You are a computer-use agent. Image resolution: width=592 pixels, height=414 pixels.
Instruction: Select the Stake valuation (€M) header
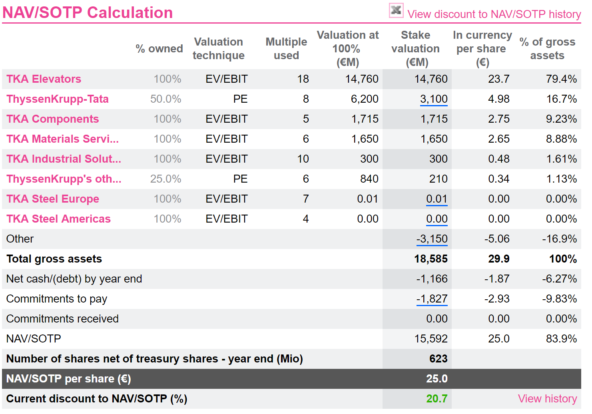tap(416, 49)
